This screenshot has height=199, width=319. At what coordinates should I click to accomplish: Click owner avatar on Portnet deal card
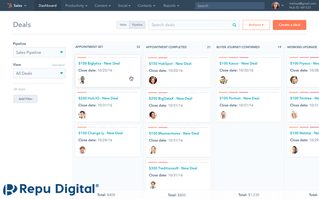click(x=223, y=115)
